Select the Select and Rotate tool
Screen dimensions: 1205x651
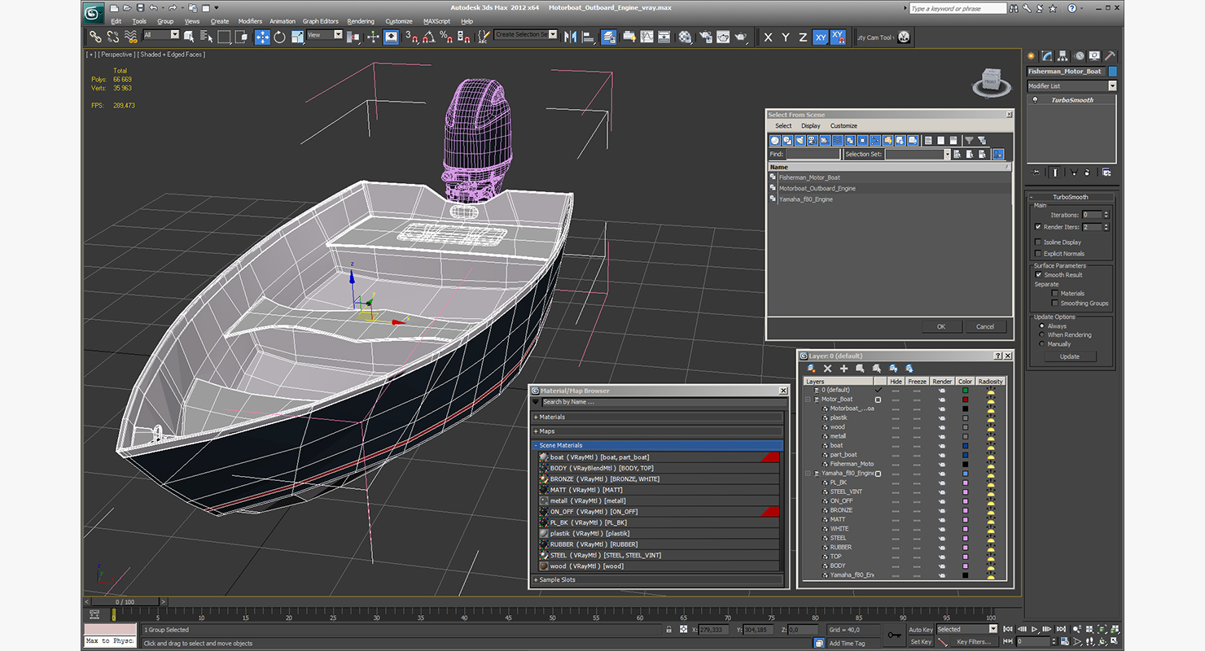click(x=280, y=37)
